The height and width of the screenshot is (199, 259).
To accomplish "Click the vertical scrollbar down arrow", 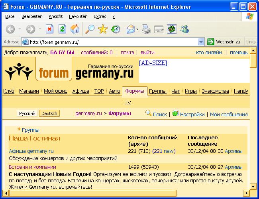I will click(253, 186).
